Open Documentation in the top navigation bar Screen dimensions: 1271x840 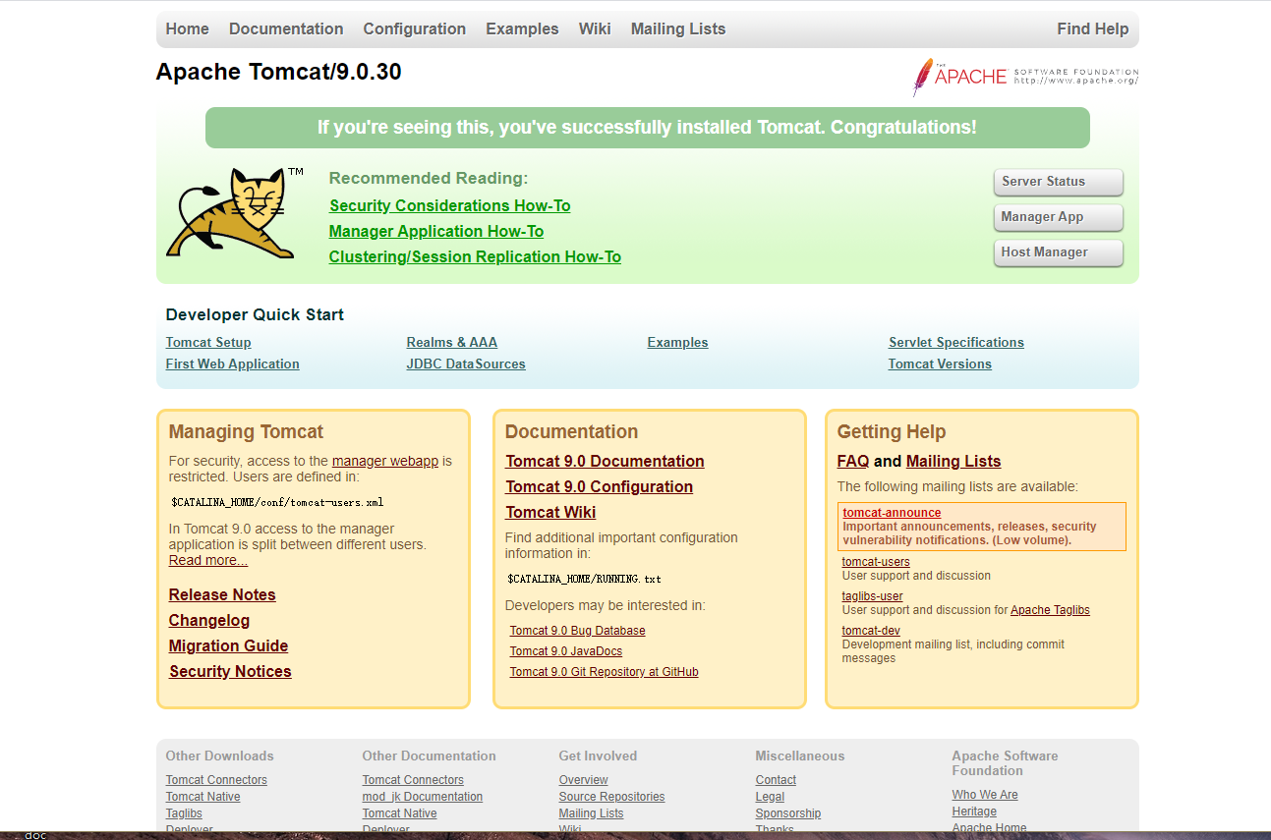click(x=286, y=29)
